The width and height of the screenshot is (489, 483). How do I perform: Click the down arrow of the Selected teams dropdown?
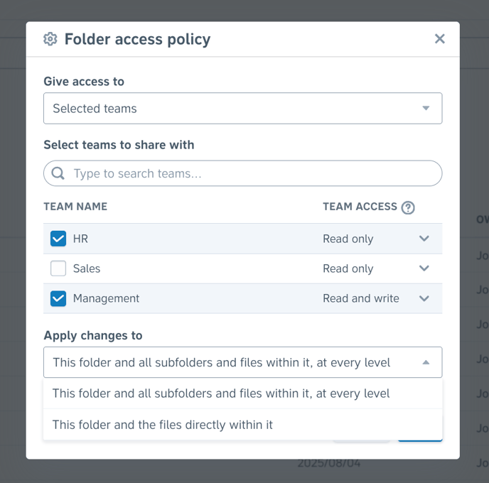426,108
